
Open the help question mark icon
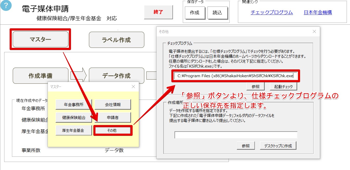(x=6, y=6)
